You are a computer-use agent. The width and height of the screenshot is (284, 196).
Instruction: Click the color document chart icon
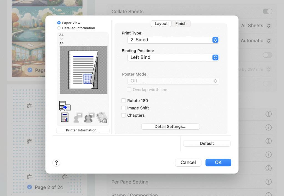tap(64, 117)
